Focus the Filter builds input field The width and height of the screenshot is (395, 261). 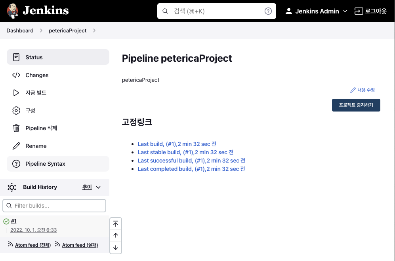[54, 206]
